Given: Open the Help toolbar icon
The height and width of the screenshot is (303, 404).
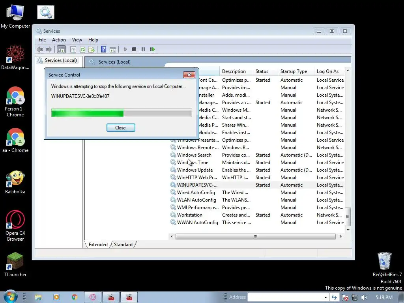Looking at the screenshot, I should tap(104, 49).
